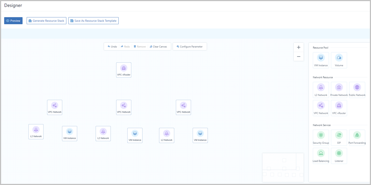Click the canvas minimap overview
Image resolution: width=371 pixels, height=185 pixels.
(x=283, y=168)
